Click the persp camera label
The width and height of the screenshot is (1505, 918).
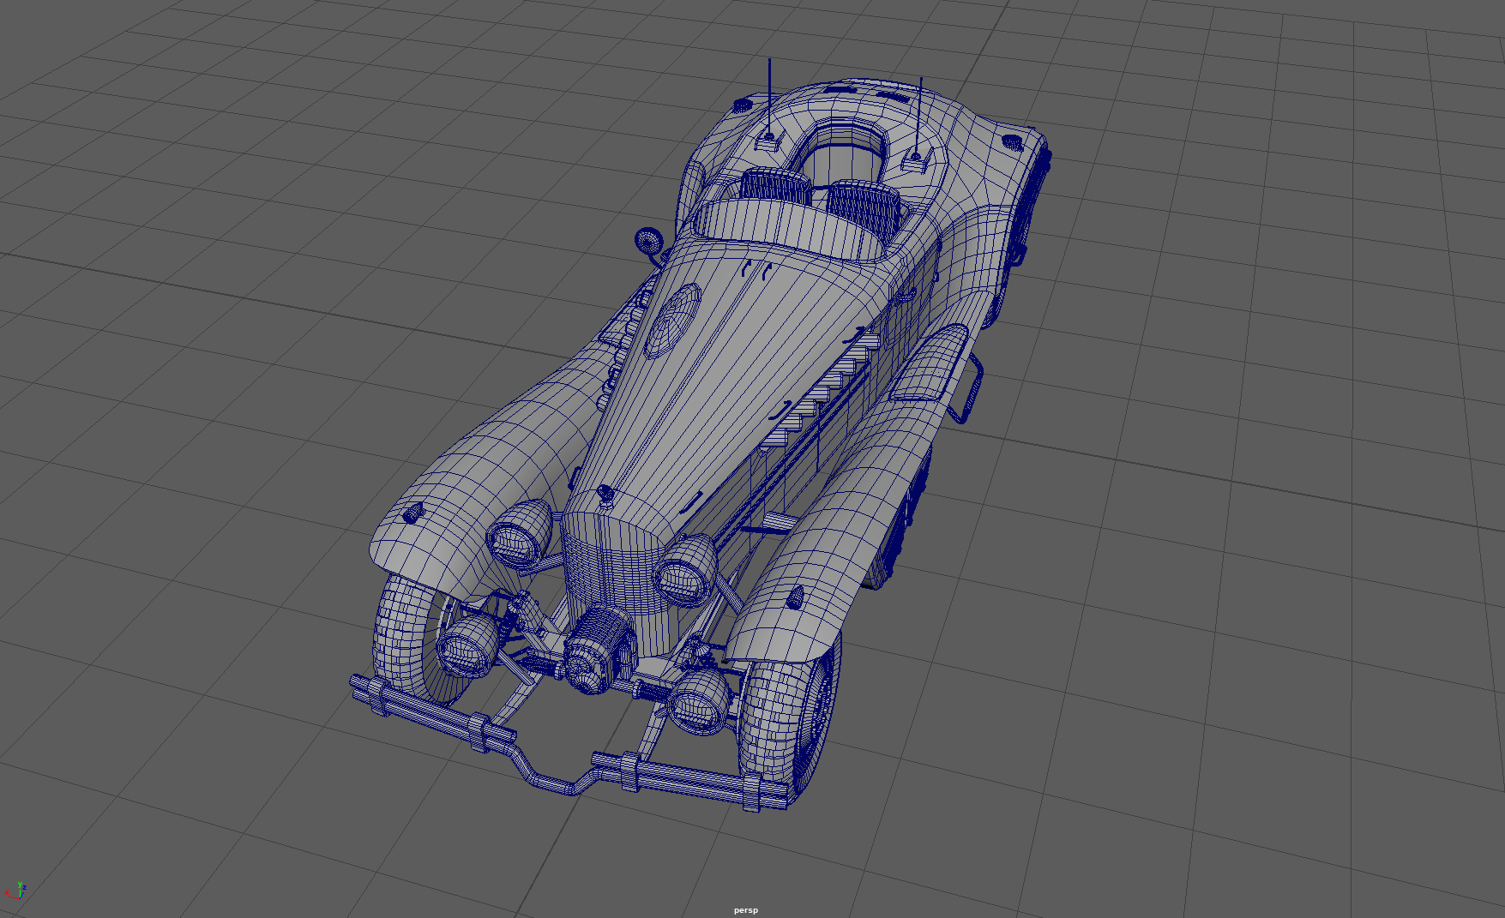point(745,910)
